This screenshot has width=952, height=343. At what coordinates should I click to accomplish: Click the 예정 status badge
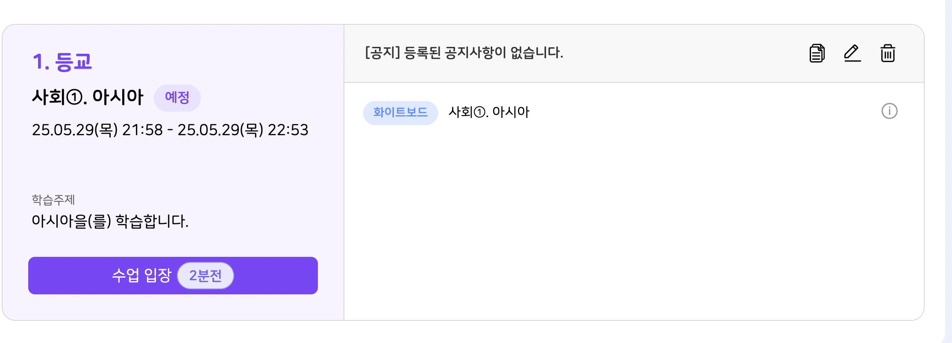point(177,98)
